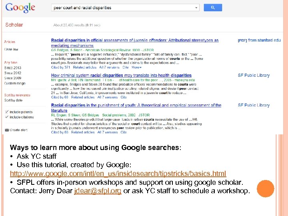Screen dimensions: 288x216
Task: Click the Create alert link text
Action: pos(18,130)
